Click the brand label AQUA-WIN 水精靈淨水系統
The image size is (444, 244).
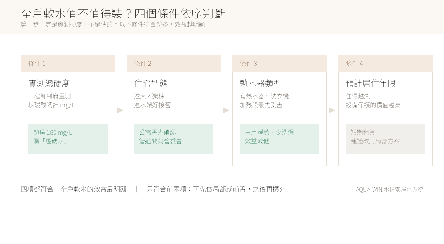click(x=390, y=189)
